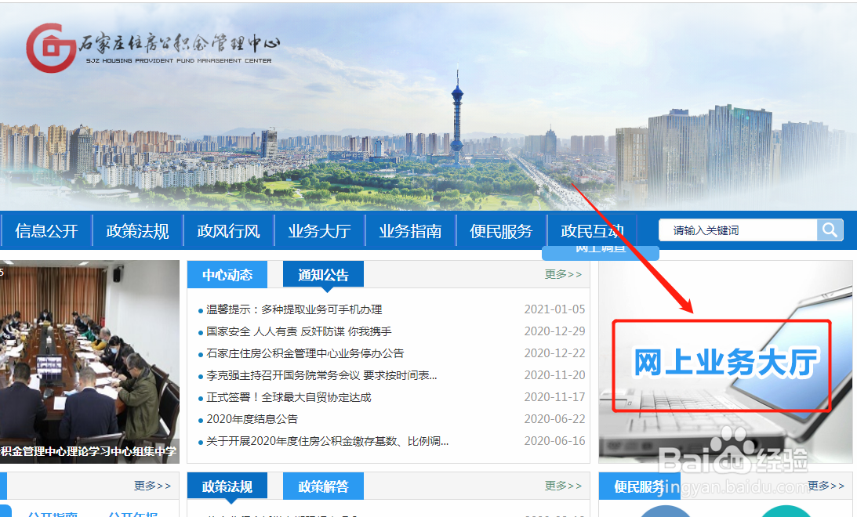Open the 便民服务 navigation menu
857x517 pixels.
501,230
